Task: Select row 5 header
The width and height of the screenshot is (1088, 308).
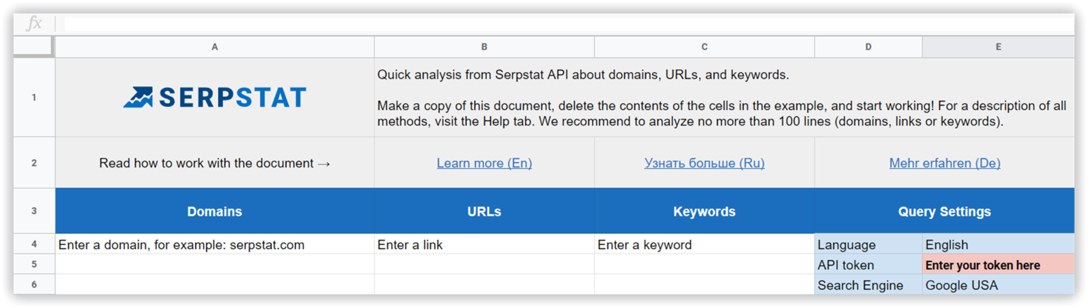Action: (x=34, y=264)
